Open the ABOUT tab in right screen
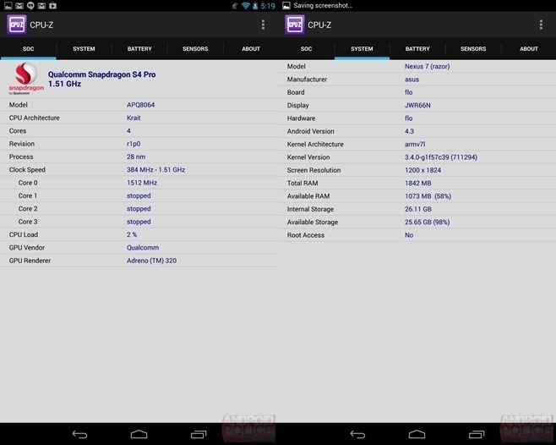Image resolution: width=556 pixels, height=445 pixels. point(529,49)
